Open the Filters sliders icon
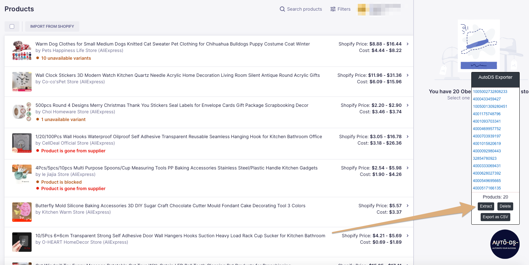 pos(333,9)
